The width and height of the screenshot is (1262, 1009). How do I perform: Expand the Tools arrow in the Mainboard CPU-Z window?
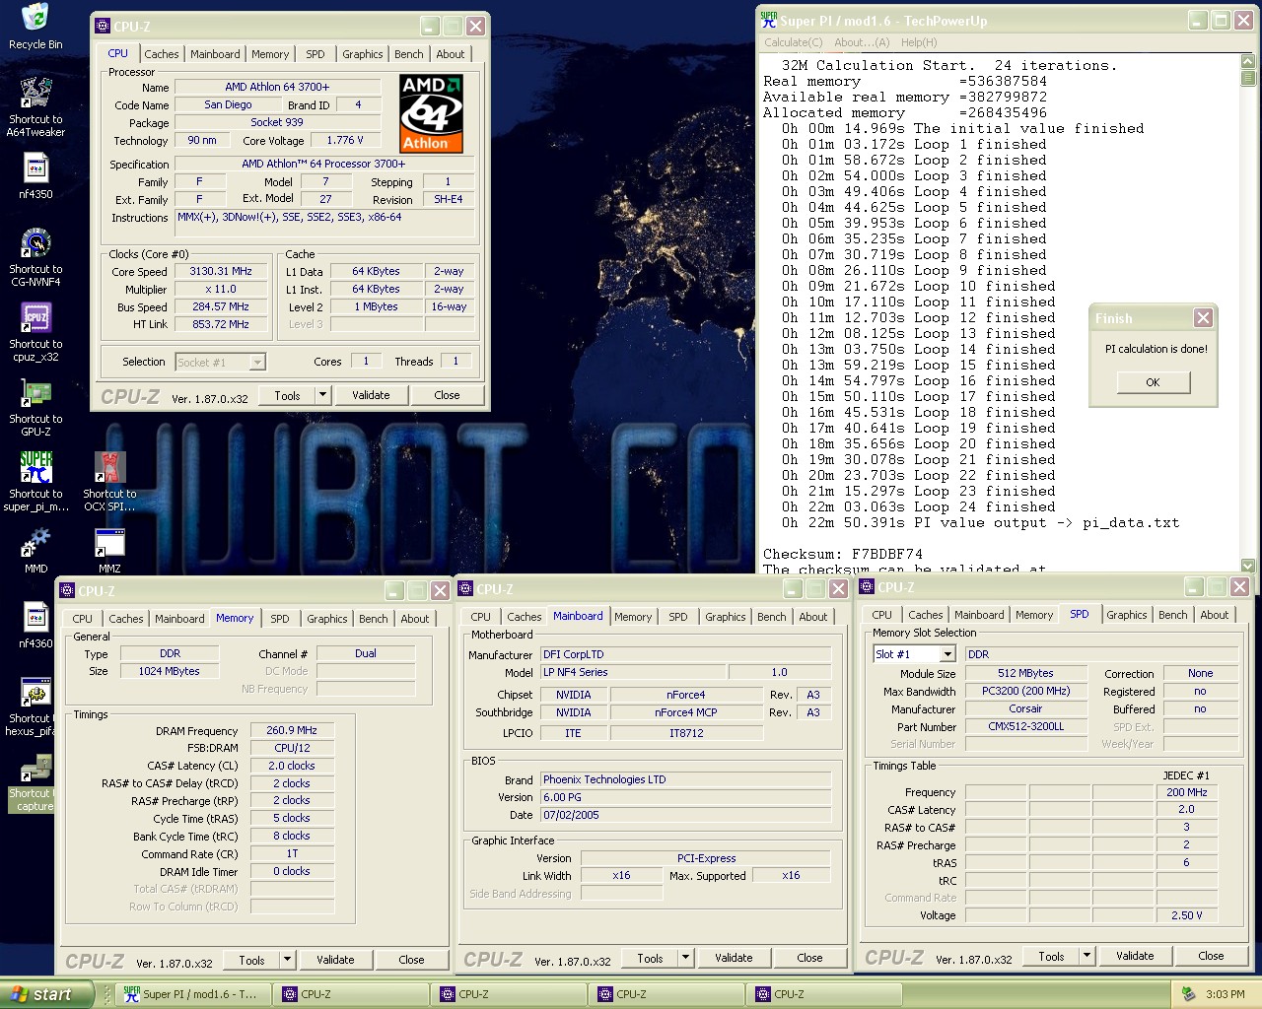[685, 958]
